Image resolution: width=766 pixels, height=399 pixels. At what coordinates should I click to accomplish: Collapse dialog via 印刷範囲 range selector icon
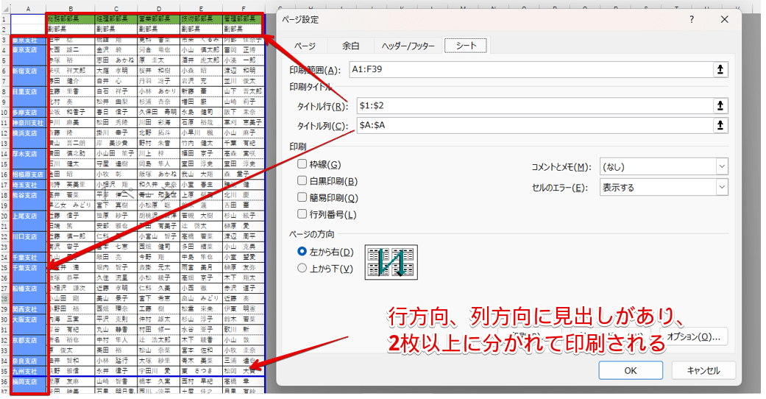coord(720,69)
